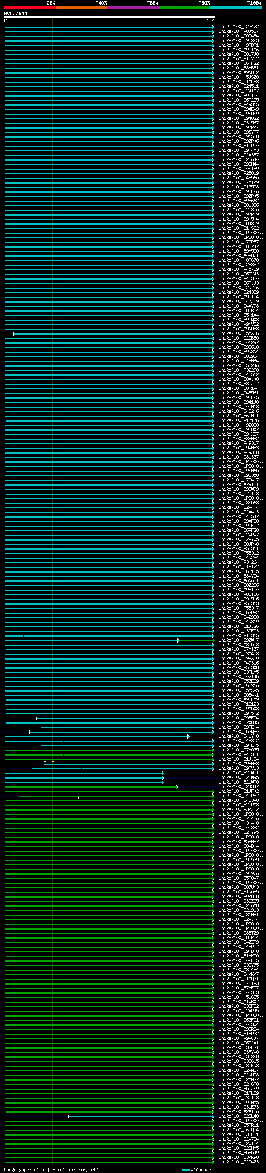Image resolution: width=266 pixels, height=1173 pixels.
Task: Select the UniRef100_P55308 label
Action: (239, 667)
